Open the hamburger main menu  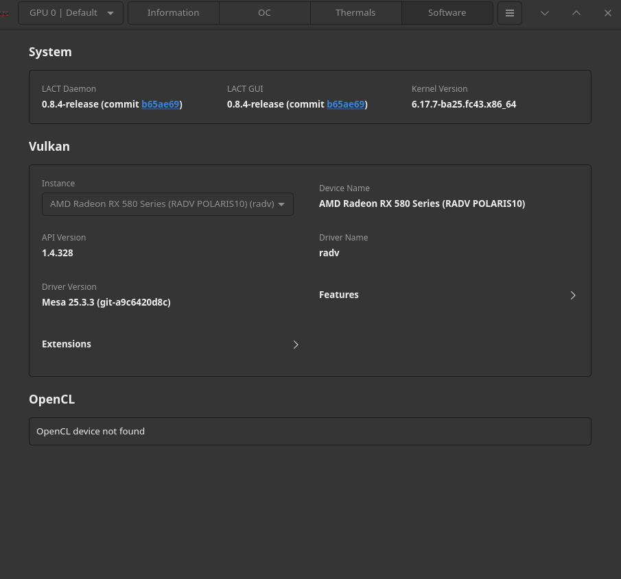509,13
